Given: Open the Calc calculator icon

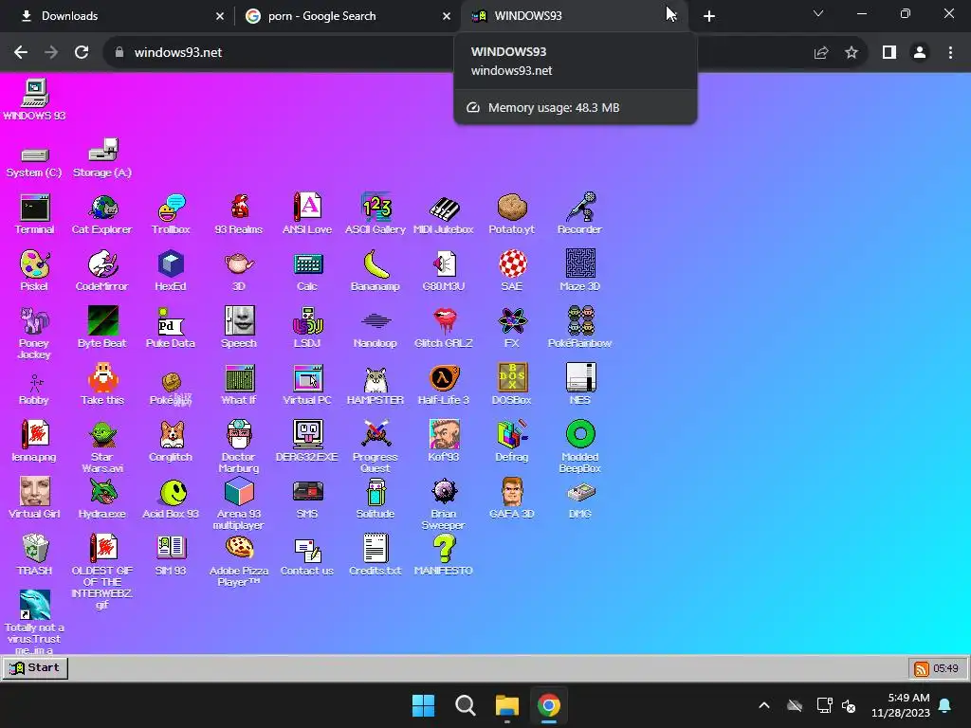Looking at the screenshot, I should [307, 271].
